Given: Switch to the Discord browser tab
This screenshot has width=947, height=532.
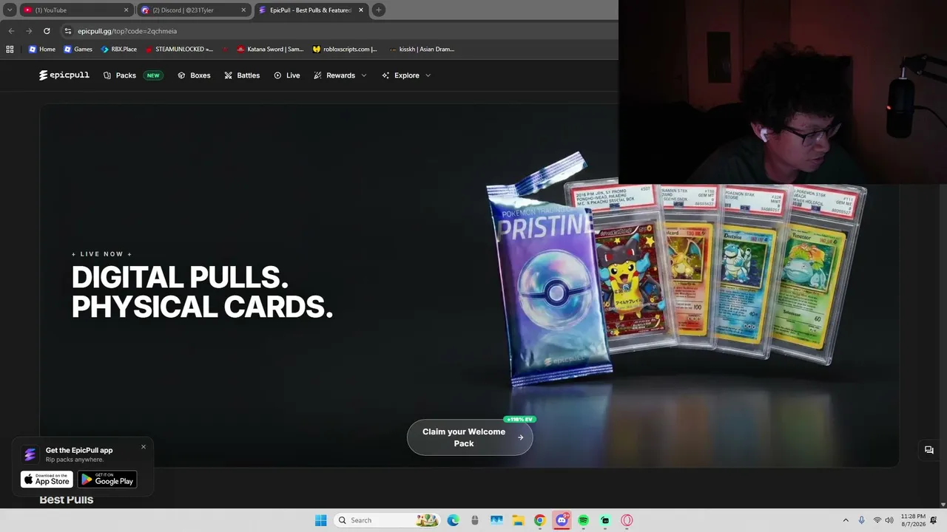Looking at the screenshot, I should tap(192, 10).
